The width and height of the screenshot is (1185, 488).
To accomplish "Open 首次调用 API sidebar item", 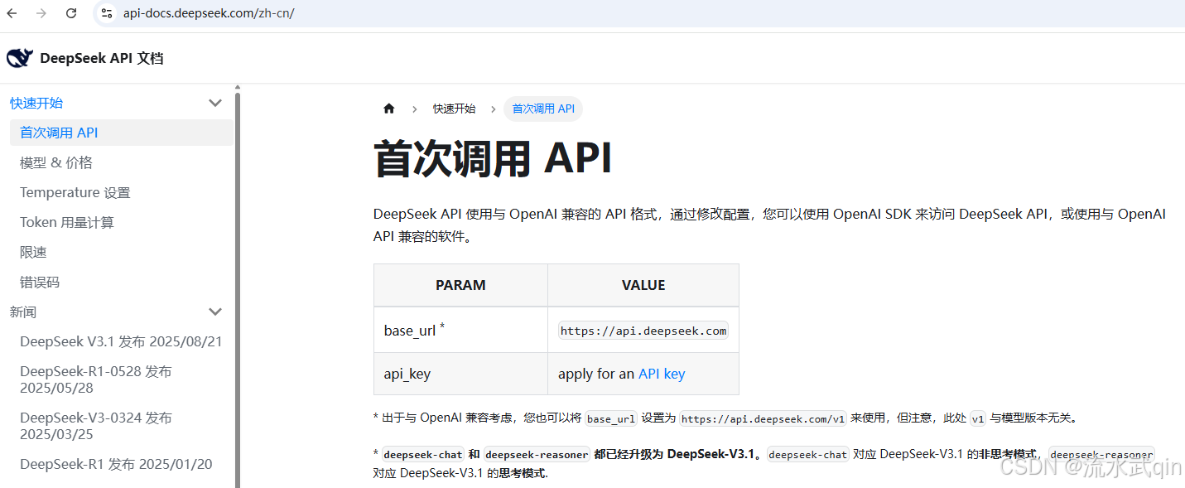I will click(x=121, y=133).
